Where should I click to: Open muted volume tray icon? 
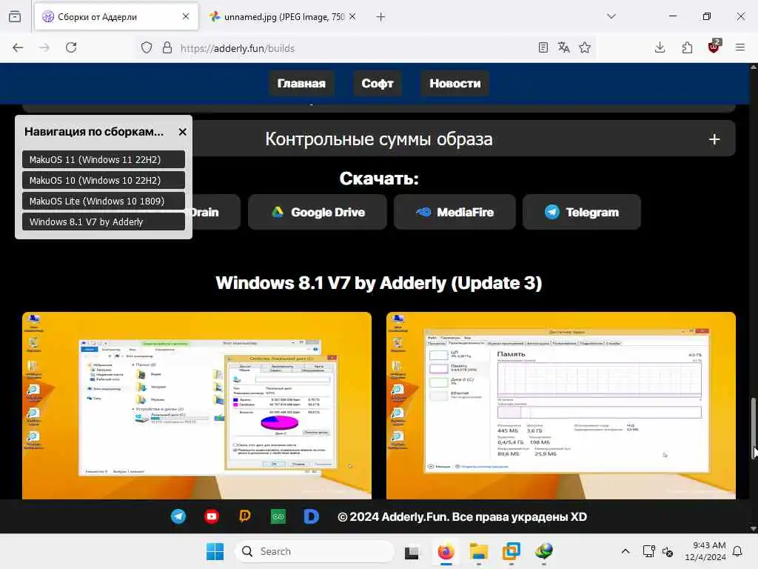(x=668, y=551)
